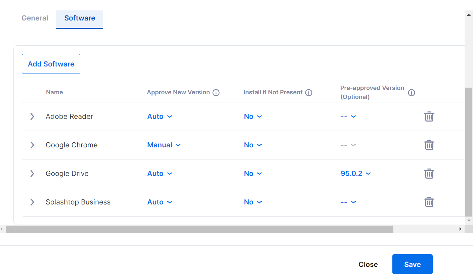Expand Splashtop Business row chevron
This screenshot has width=473, height=280.
(32, 202)
